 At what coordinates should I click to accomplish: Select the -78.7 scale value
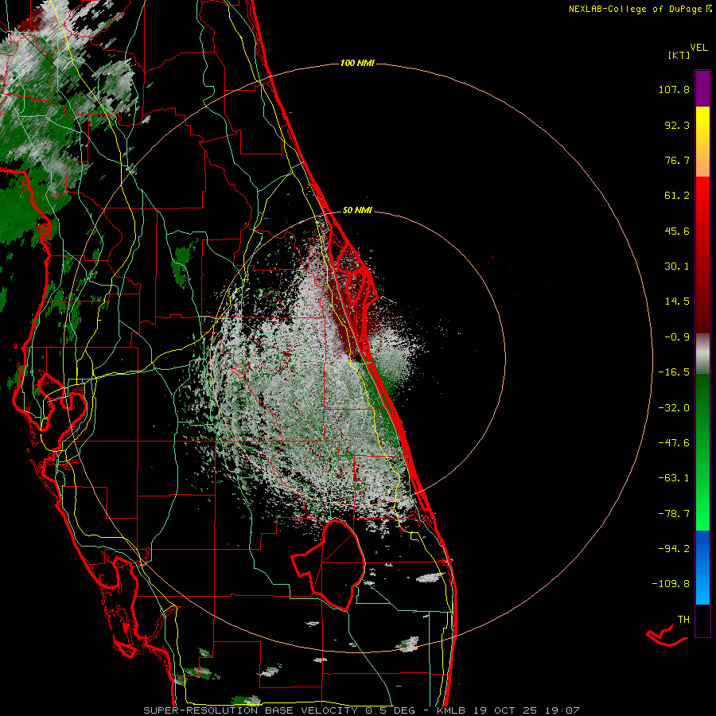click(674, 514)
